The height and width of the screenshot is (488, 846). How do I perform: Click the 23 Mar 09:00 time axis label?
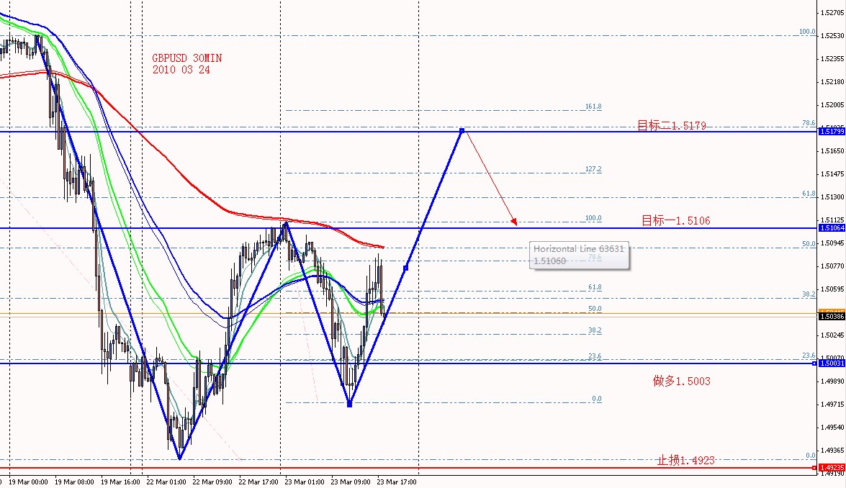point(350,482)
